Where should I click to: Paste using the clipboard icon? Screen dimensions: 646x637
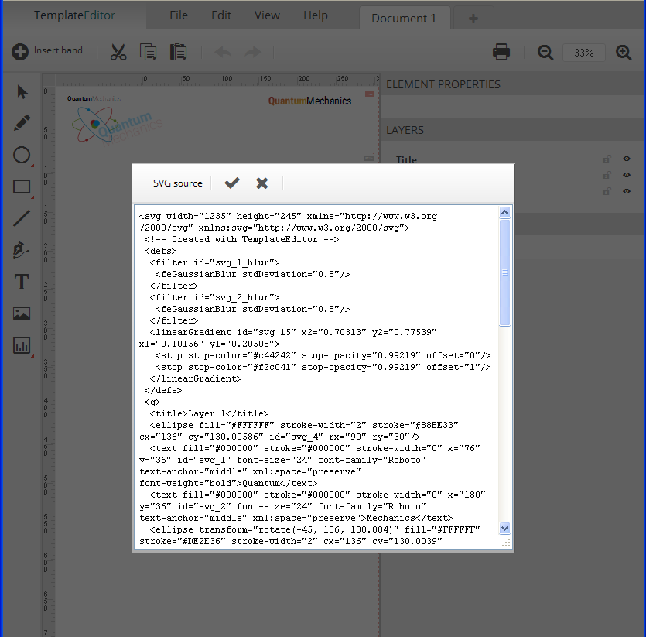[x=179, y=53]
